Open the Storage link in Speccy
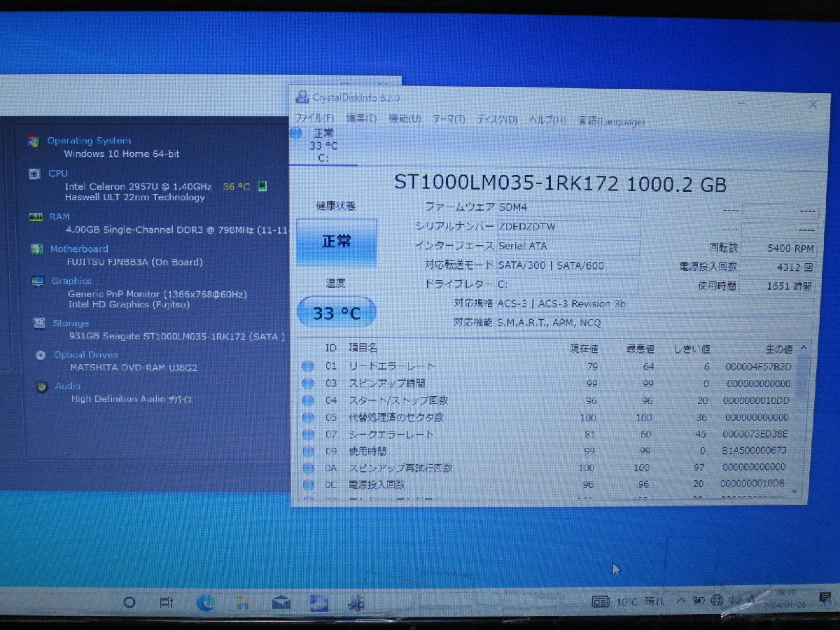Image resolution: width=840 pixels, height=630 pixels. click(71, 323)
